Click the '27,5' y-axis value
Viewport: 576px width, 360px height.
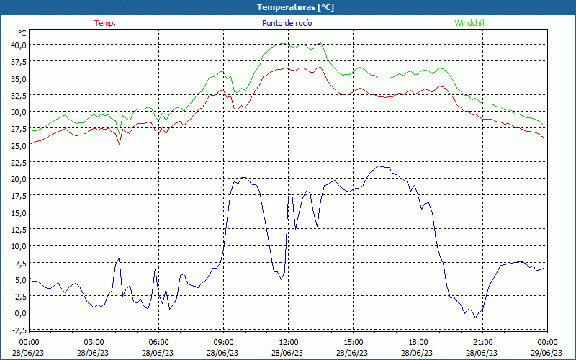click(19, 129)
